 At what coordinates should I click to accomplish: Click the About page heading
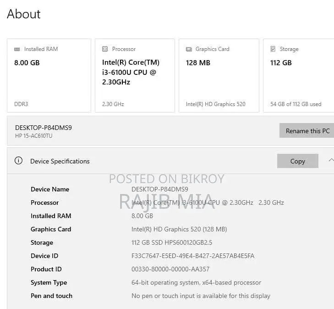[x=24, y=14]
